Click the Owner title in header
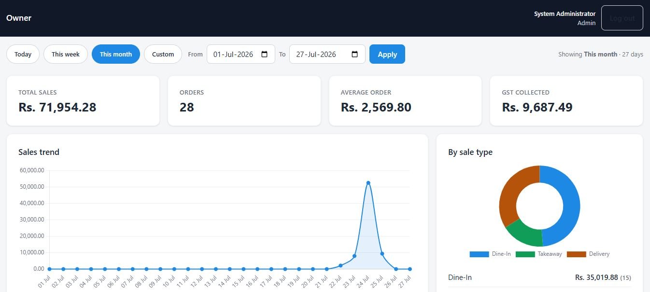Image resolution: width=650 pixels, height=292 pixels. [19, 18]
